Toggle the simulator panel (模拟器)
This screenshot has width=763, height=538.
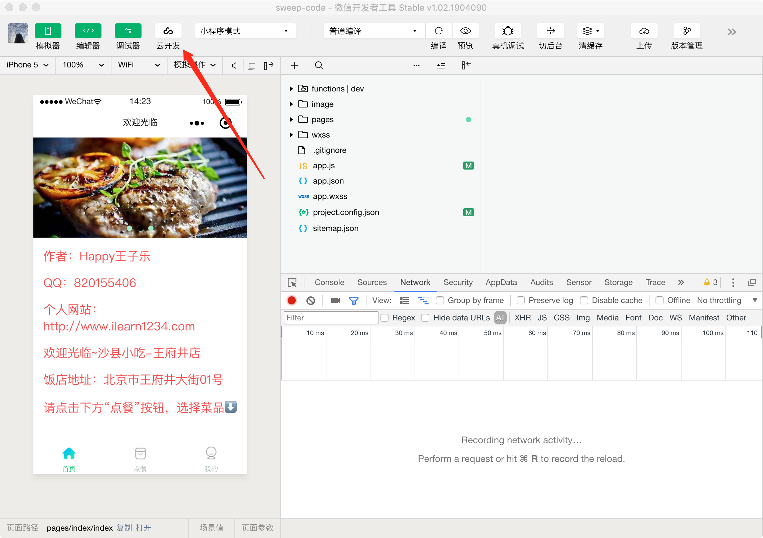click(x=48, y=31)
